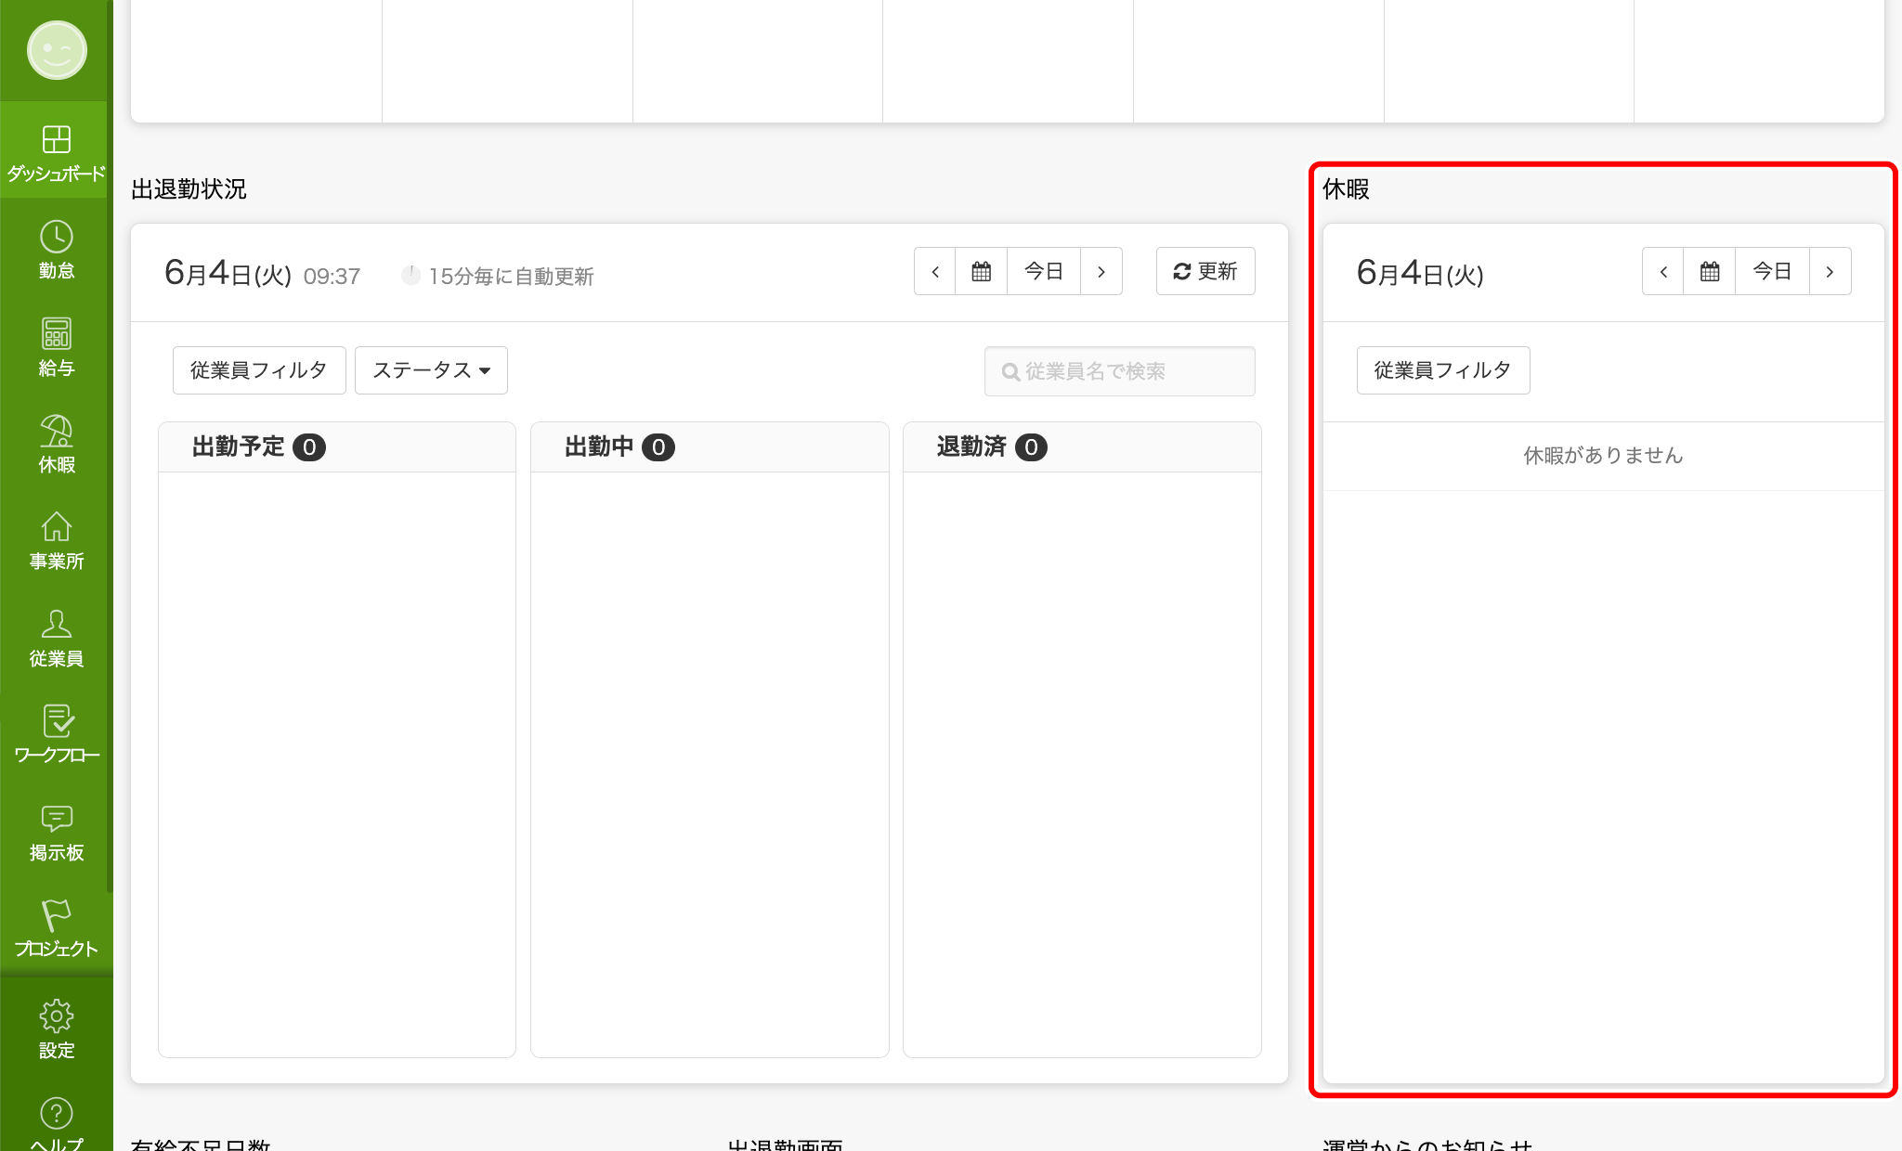Click 更新 refresh button
Screen dimensions: 1902x1151
coord(1205,271)
